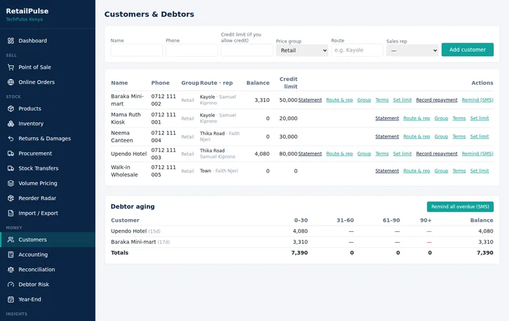
Task: Open Statement for Walk-in Wholesale
Action: [x=387, y=171]
